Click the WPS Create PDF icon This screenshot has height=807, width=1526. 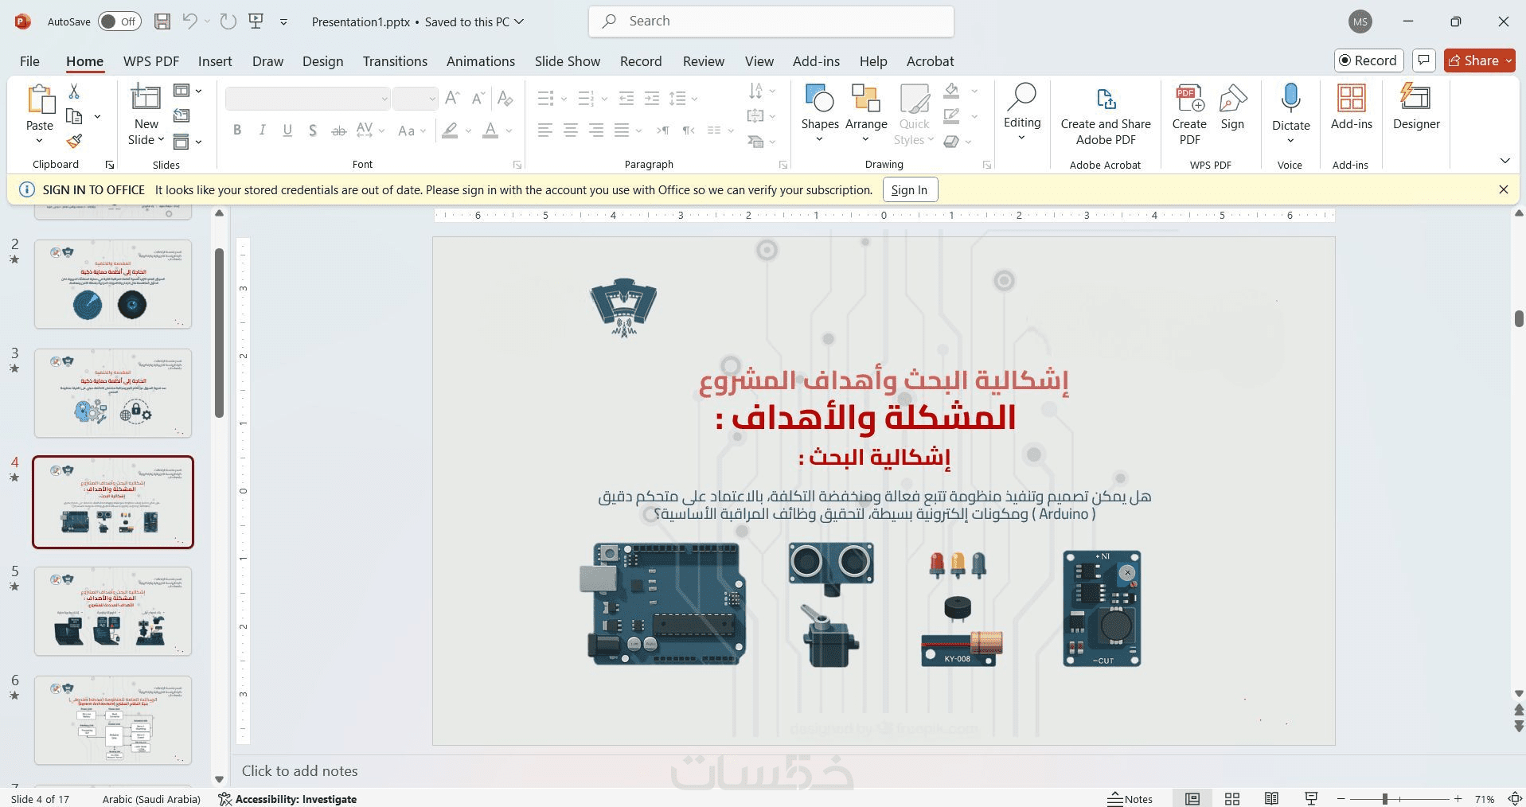(x=1189, y=98)
